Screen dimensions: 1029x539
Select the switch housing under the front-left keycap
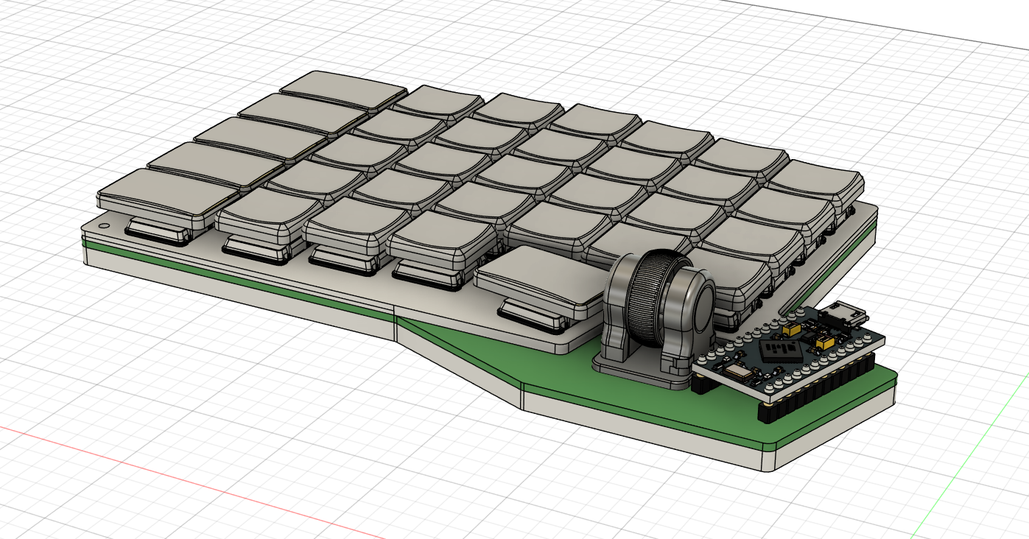click(x=155, y=230)
